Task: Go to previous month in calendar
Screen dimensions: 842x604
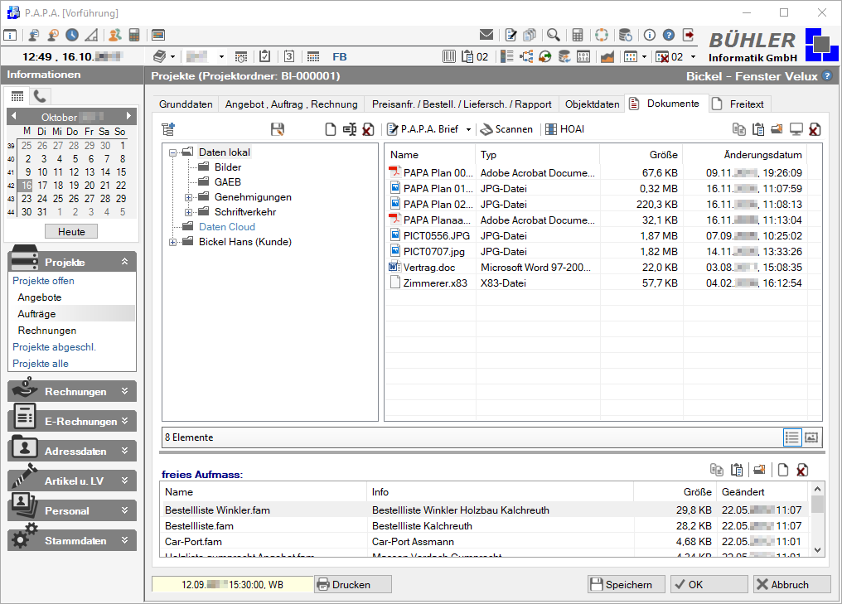Action: pyautogui.click(x=14, y=116)
